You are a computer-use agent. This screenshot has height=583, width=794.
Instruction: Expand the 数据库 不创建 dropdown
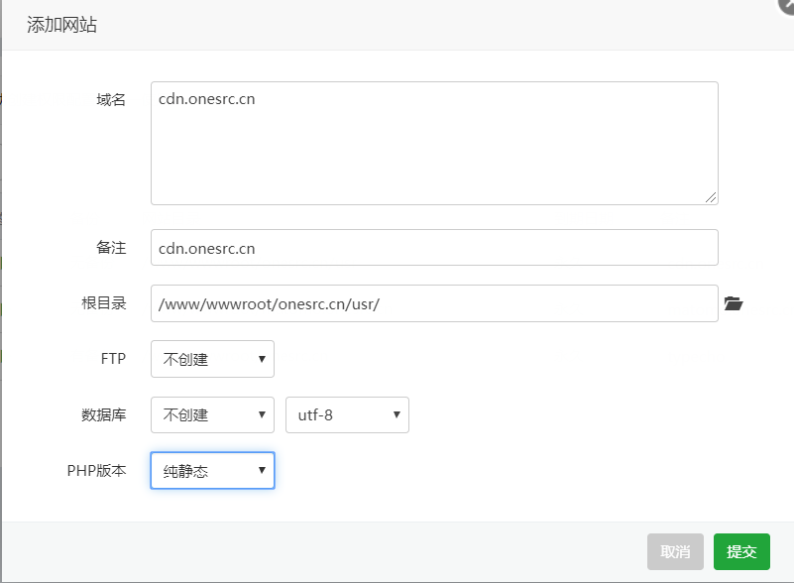click(212, 414)
